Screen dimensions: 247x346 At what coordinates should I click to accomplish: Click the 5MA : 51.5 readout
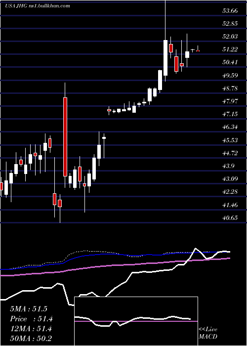pyautogui.click(x=29, y=309)
